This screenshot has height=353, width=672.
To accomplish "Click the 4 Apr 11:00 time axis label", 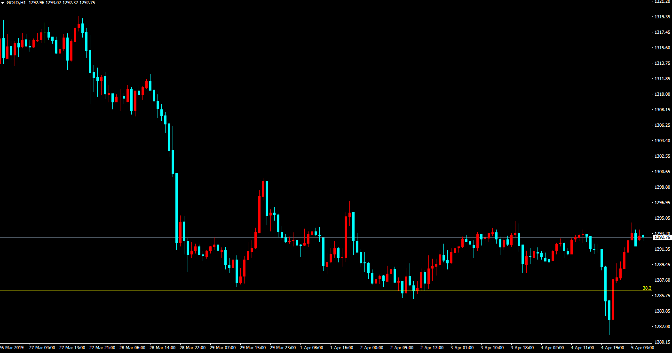I will click(x=582, y=348).
